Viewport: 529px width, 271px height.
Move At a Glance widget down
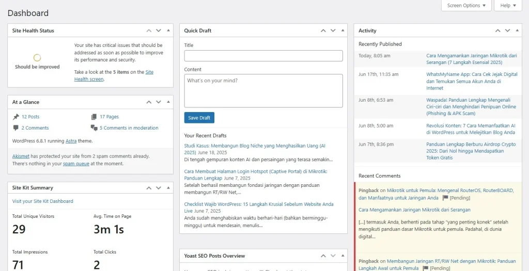159,102
